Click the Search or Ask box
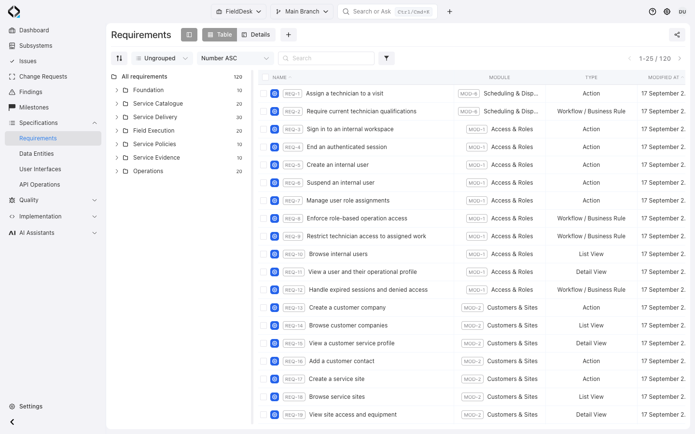This screenshot has height=434, width=695. coord(388,12)
